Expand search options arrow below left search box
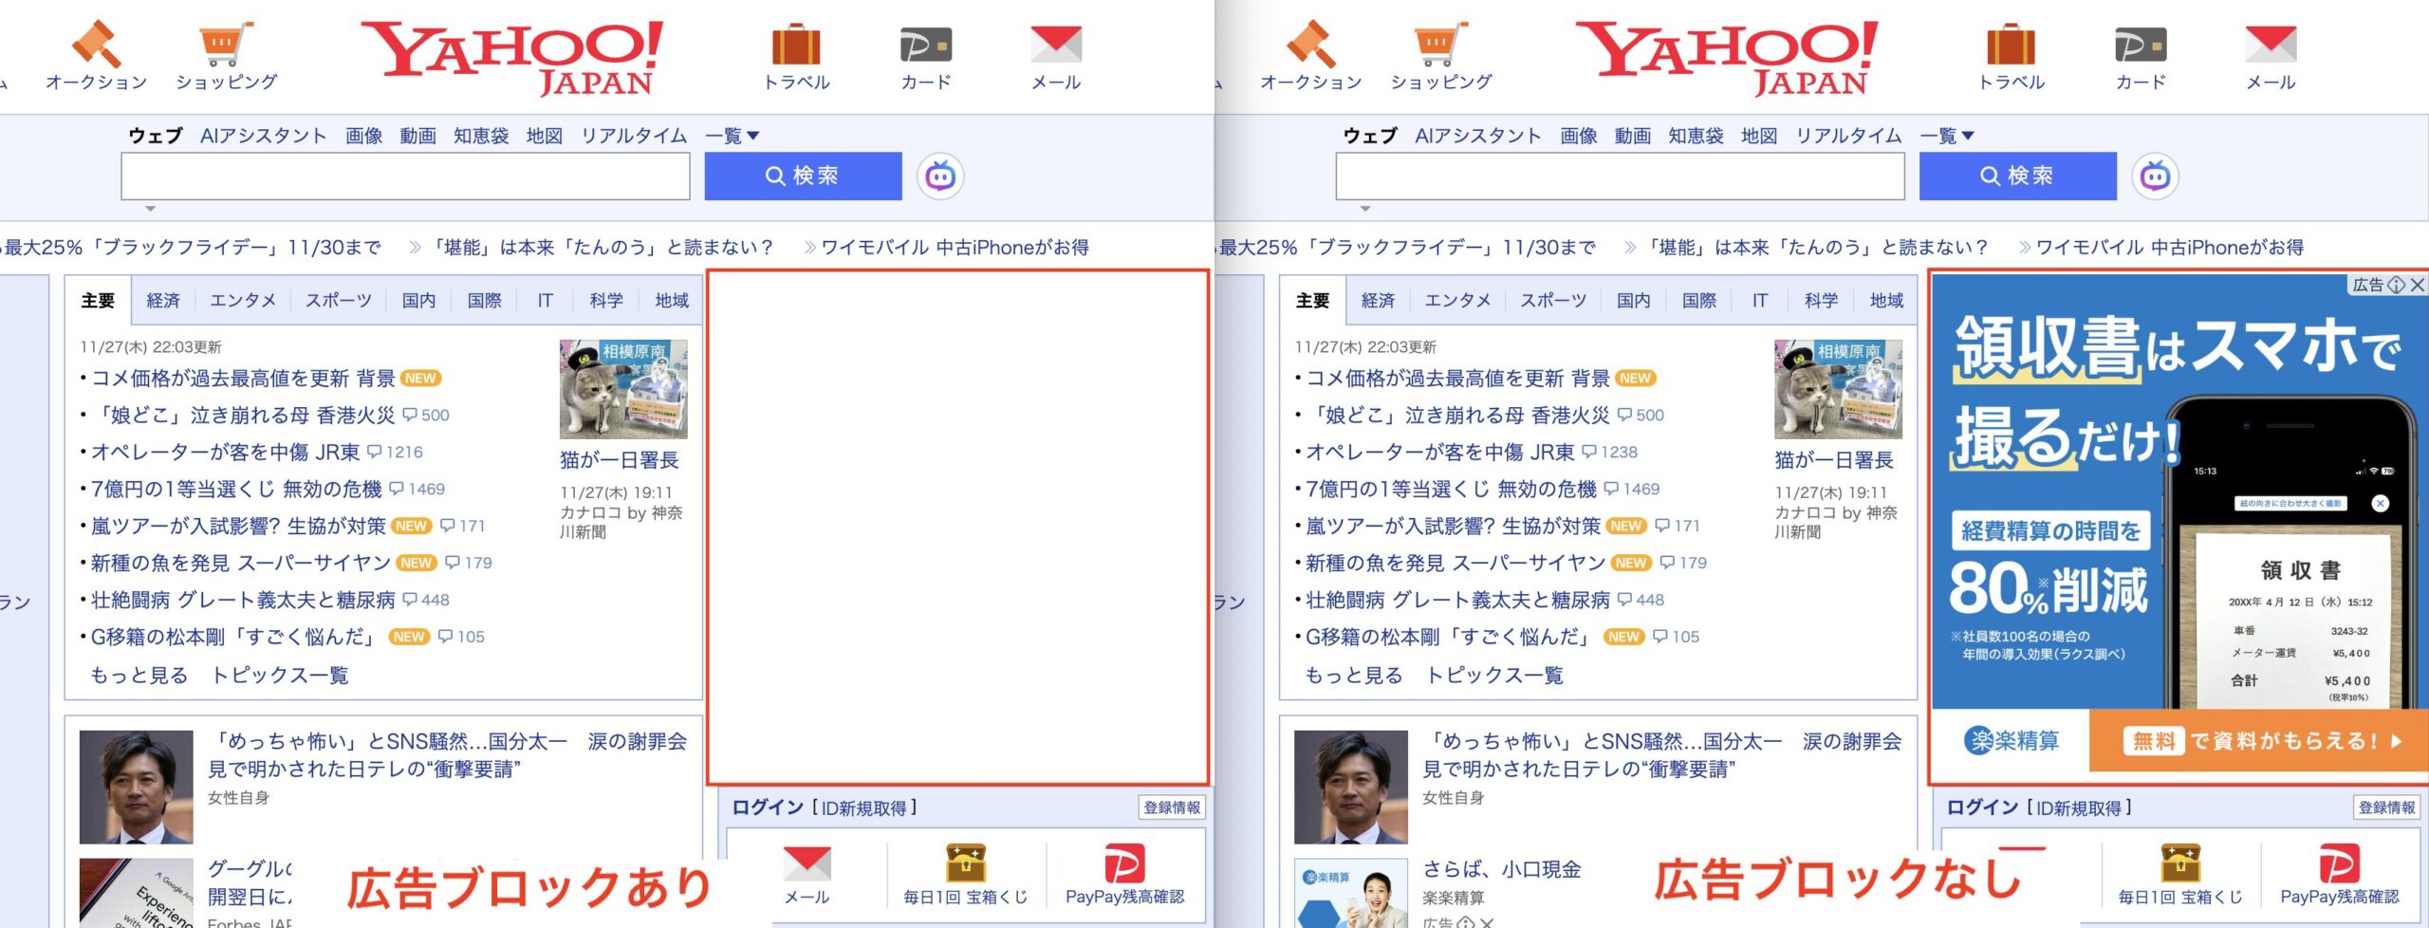Image resolution: width=2429 pixels, height=928 pixels. tap(150, 209)
